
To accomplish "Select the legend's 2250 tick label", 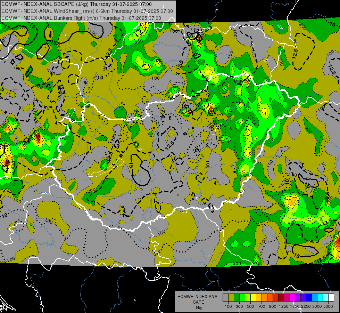I will 306,306.
